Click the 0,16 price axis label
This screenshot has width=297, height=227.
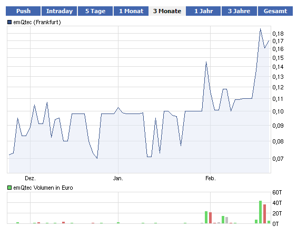(x=278, y=49)
